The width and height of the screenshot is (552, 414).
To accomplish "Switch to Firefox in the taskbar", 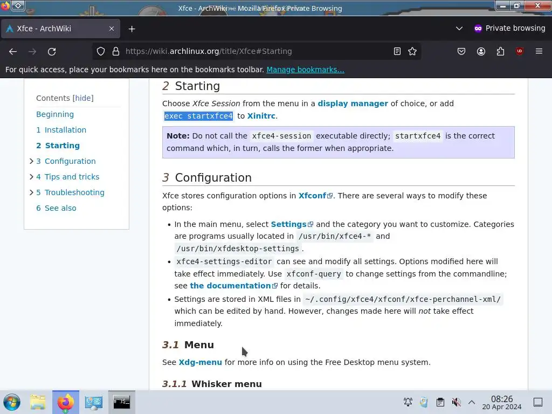I will pyautogui.click(x=66, y=402).
